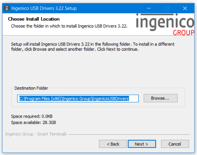Click the 'Setup will install Ingenico USB Drivers' paragraph
The image size is (197, 155).
93,47
